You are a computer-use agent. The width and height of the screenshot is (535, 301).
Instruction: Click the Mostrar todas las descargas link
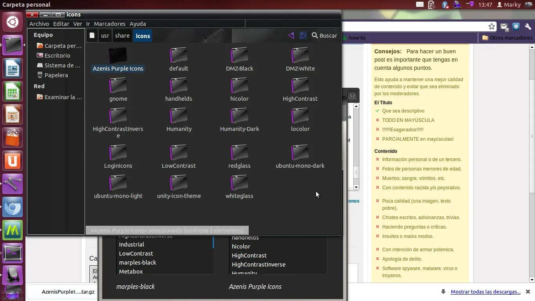[486, 292]
